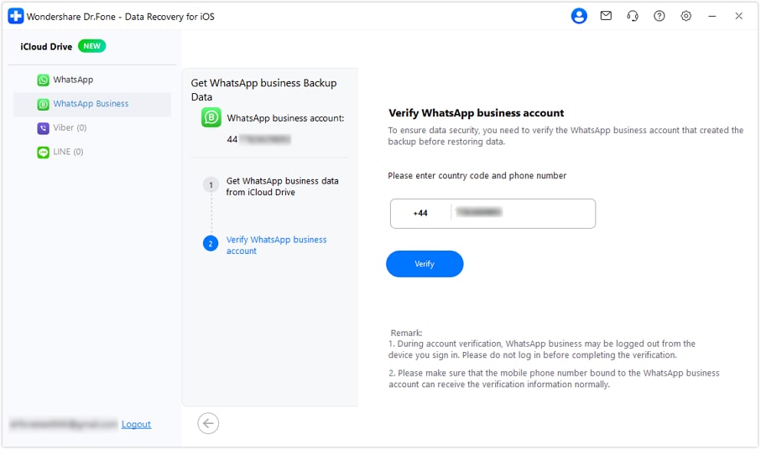Click the phone number input field
Viewport: 761px width, 450px height.
(x=522, y=213)
